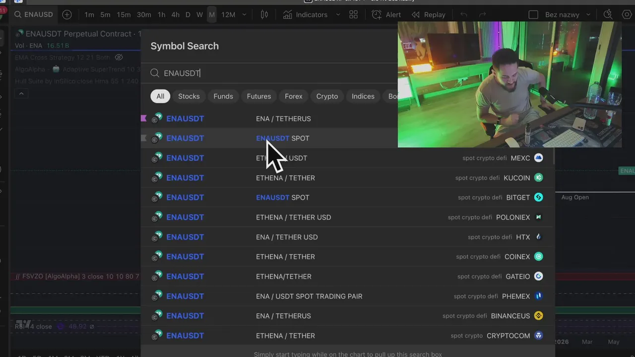
Task: Select the 12M timeframe
Action: click(228, 15)
